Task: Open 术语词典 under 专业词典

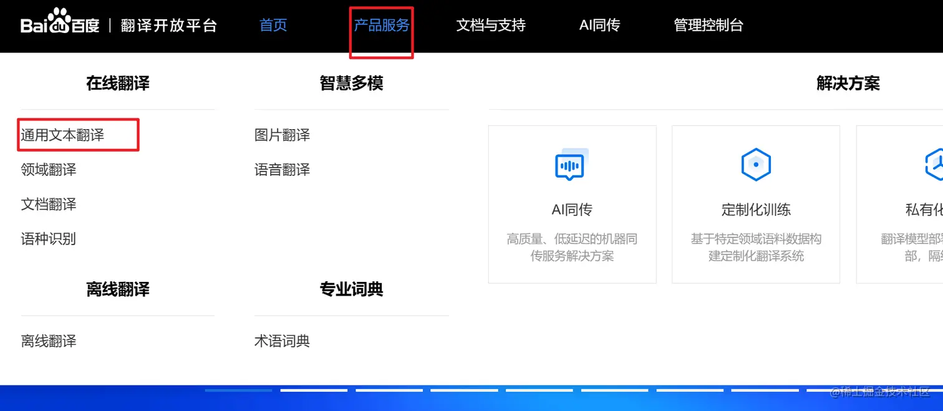Action: pyautogui.click(x=282, y=341)
